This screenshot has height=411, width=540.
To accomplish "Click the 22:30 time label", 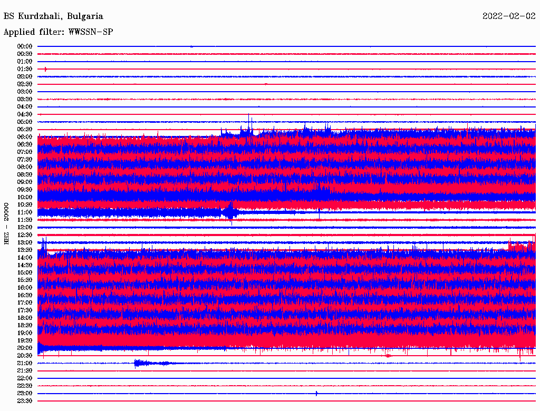I will [25, 386].
